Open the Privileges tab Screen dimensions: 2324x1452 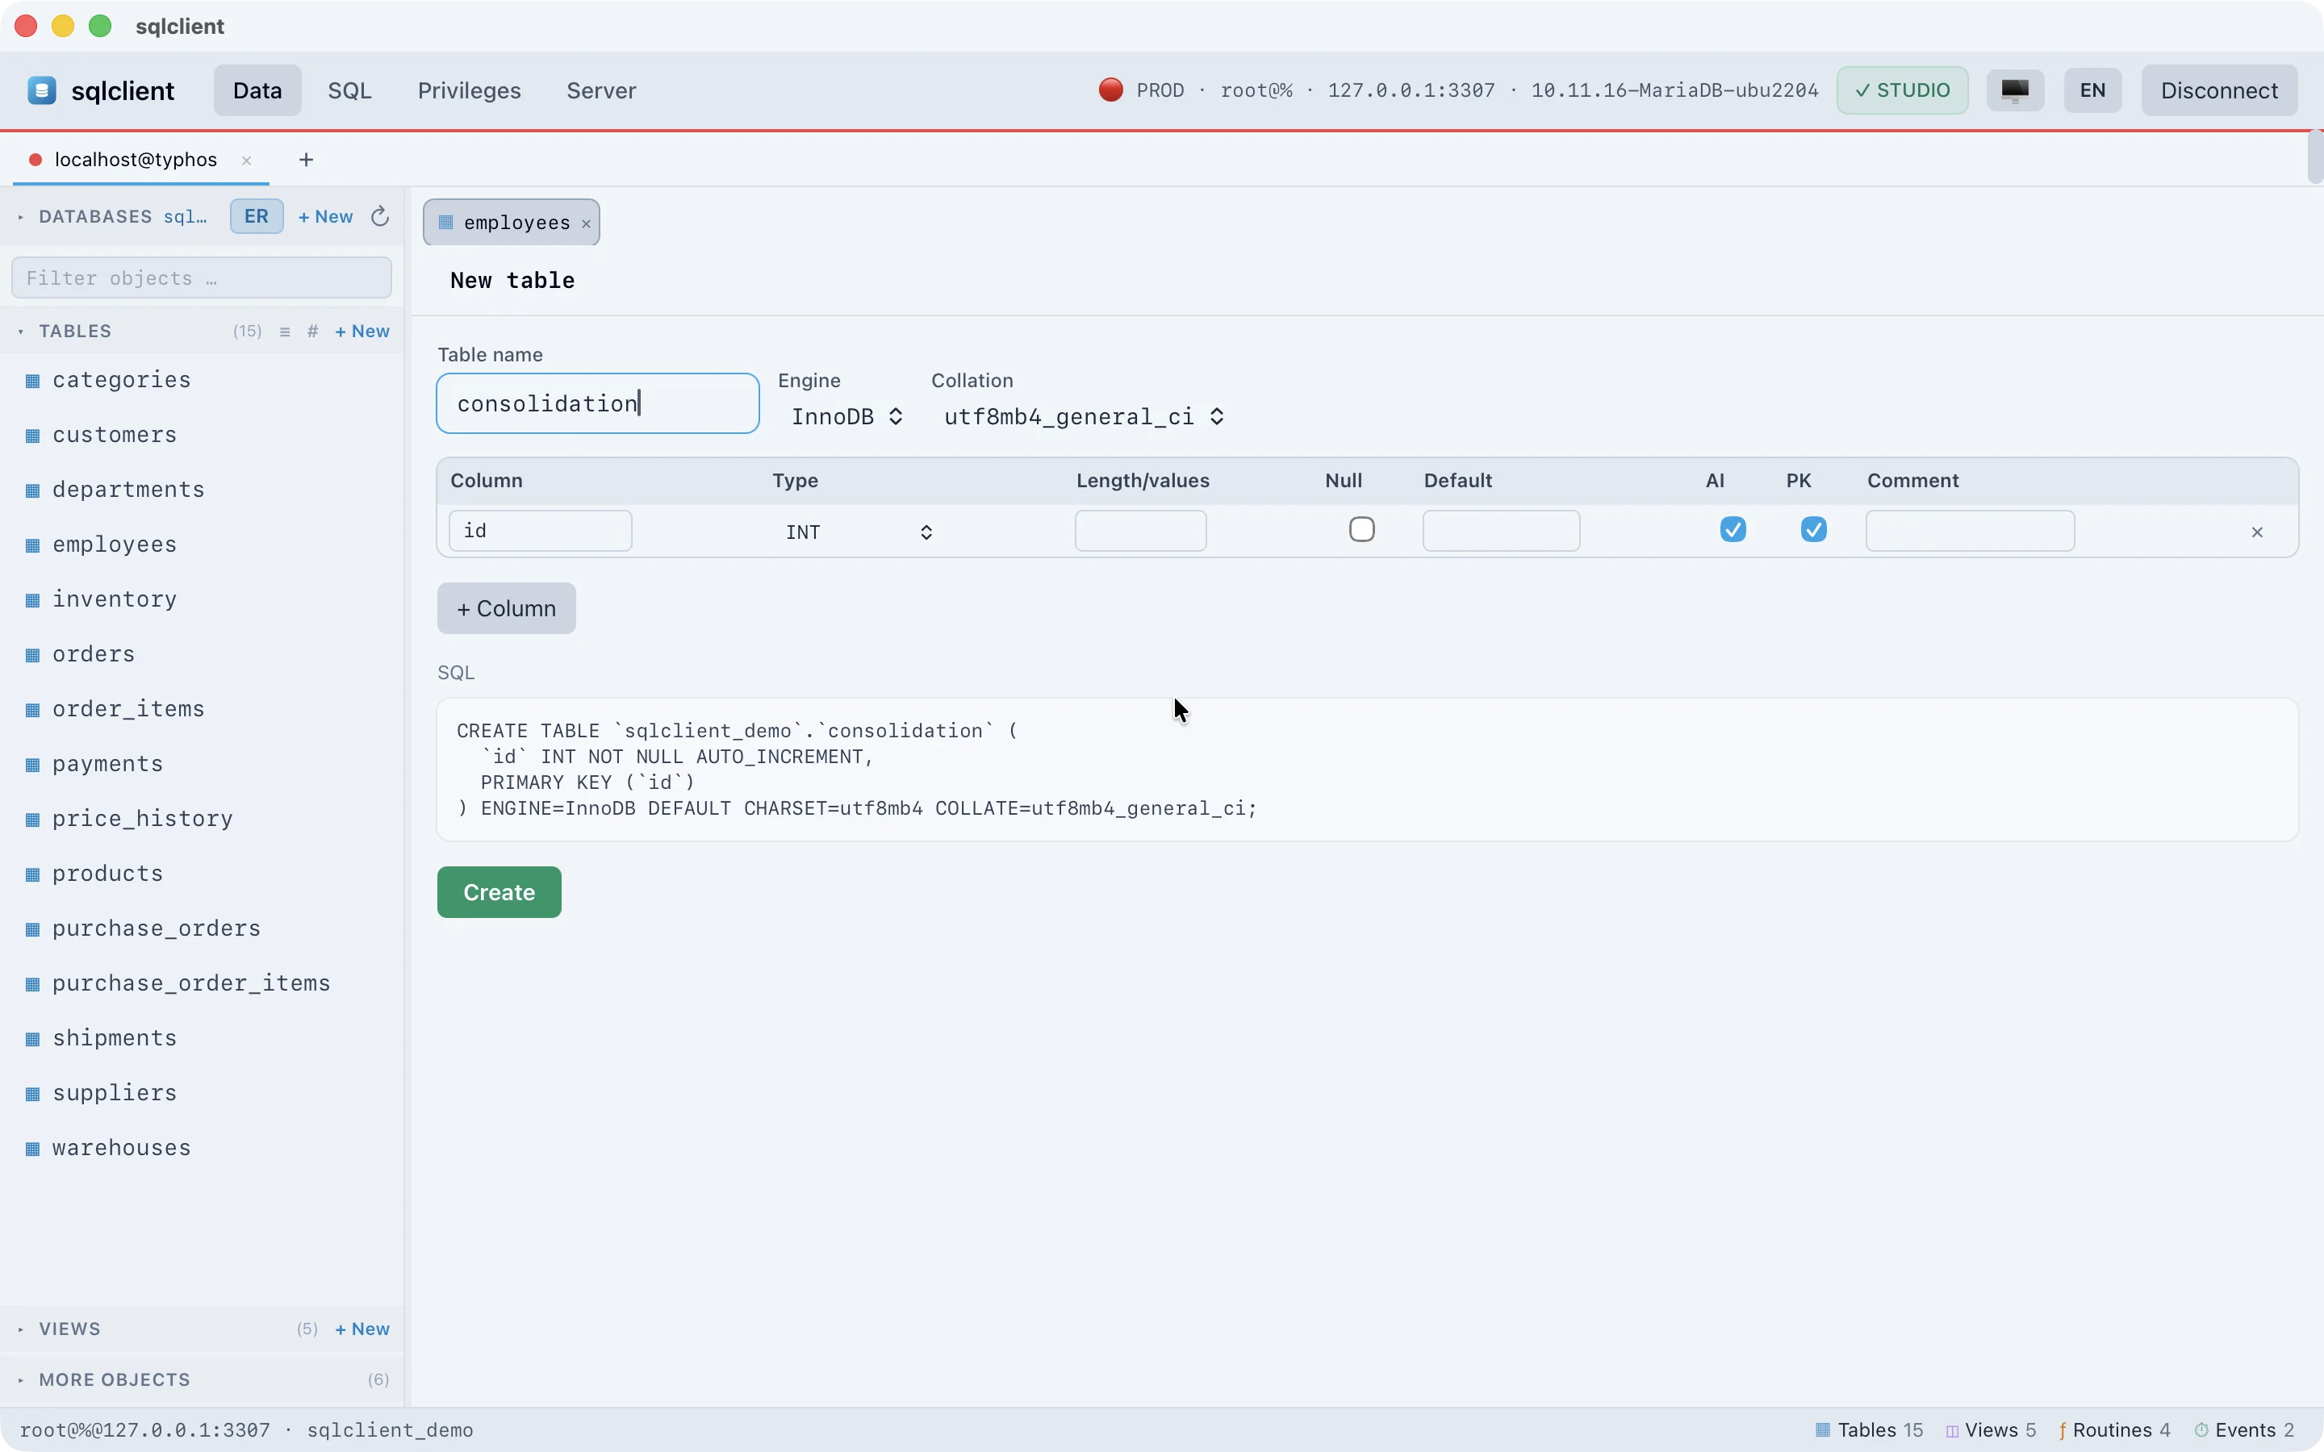click(x=469, y=90)
